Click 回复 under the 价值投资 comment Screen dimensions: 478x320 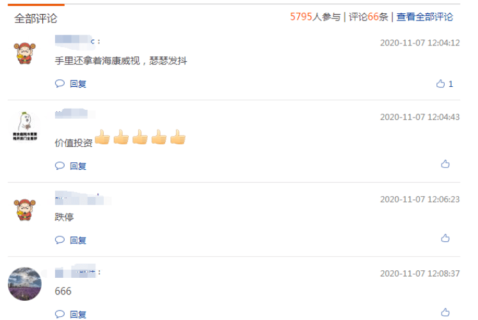[x=78, y=166]
